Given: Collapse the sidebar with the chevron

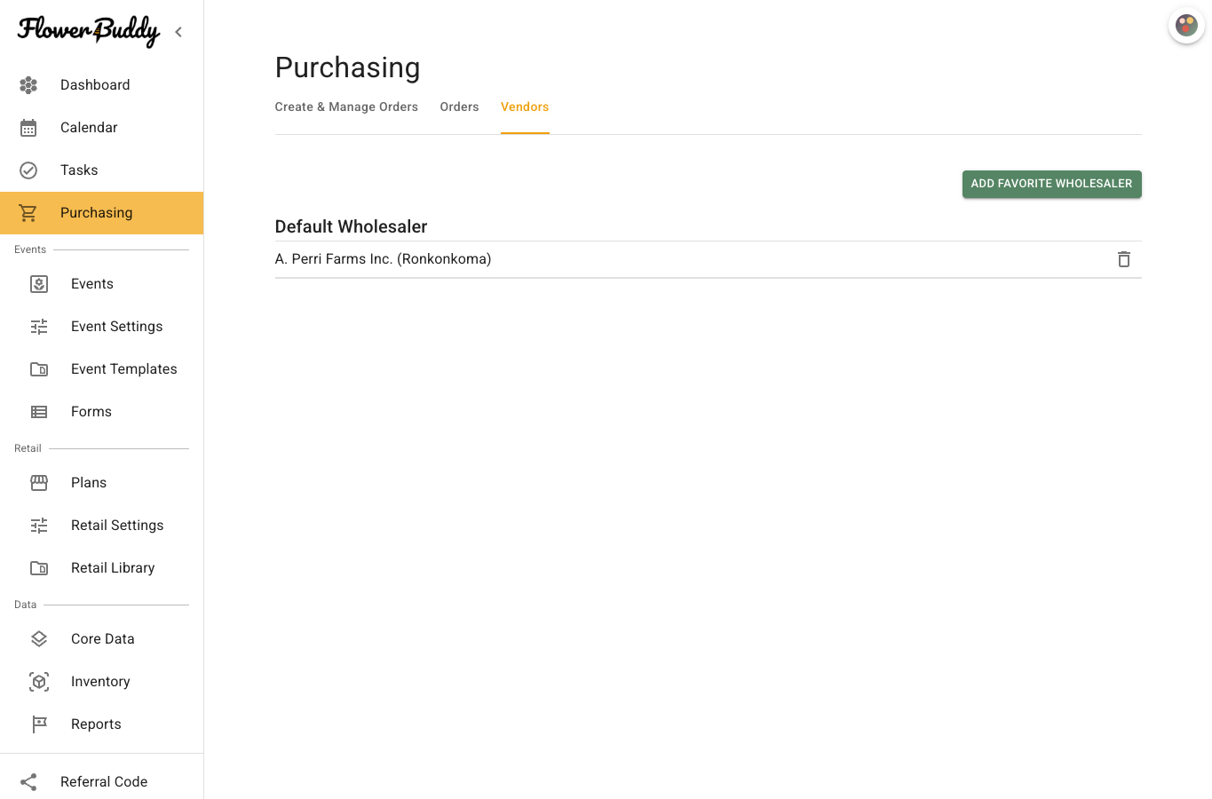Looking at the screenshot, I should [178, 32].
